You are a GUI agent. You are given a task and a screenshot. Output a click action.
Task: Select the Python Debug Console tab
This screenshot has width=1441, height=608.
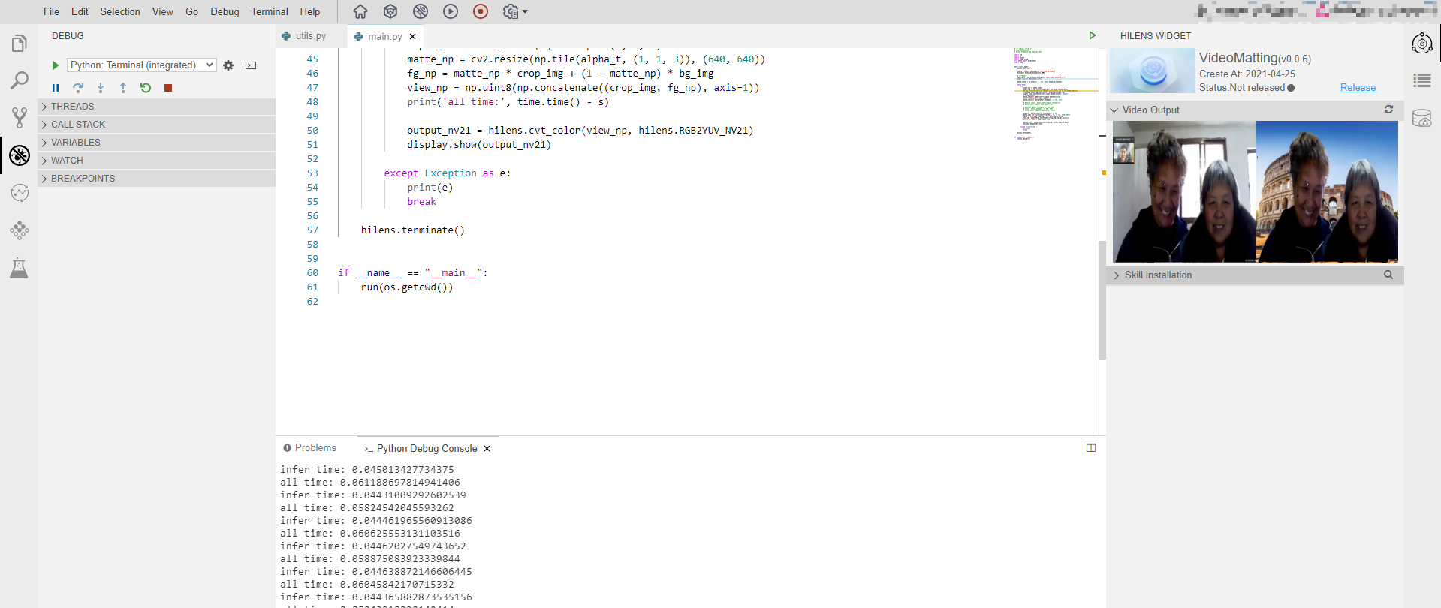click(427, 448)
